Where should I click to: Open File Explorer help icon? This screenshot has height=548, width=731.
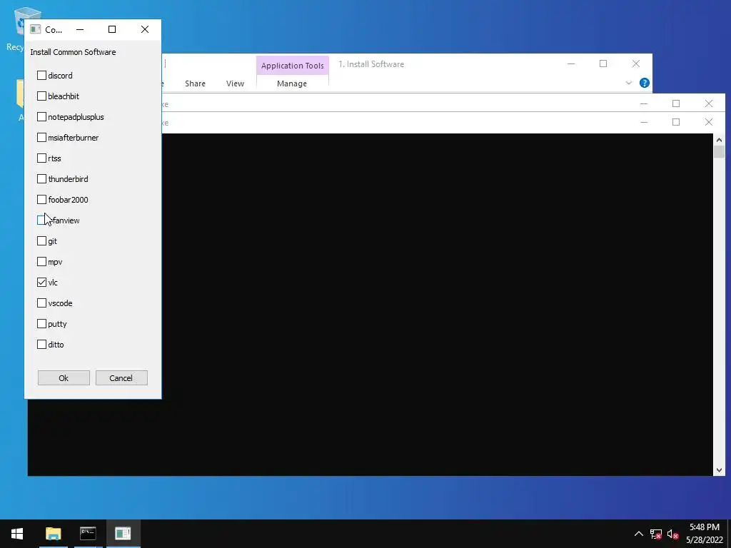[x=645, y=83]
